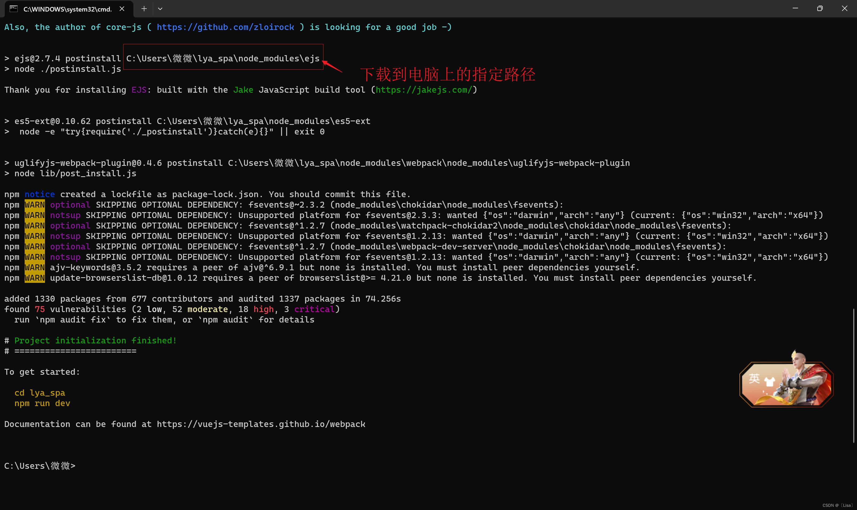Close the terminal window

tap(845, 8)
